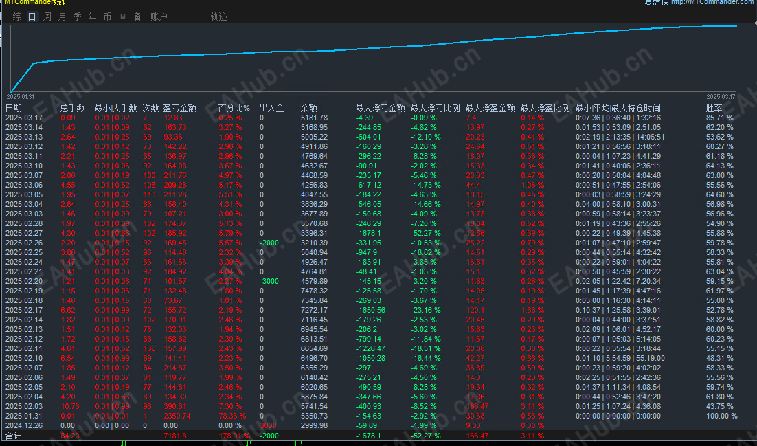757x446 pixels.
Task: Click the -1678.1 drawdown on 2025.02.27
Action: point(368,233)
